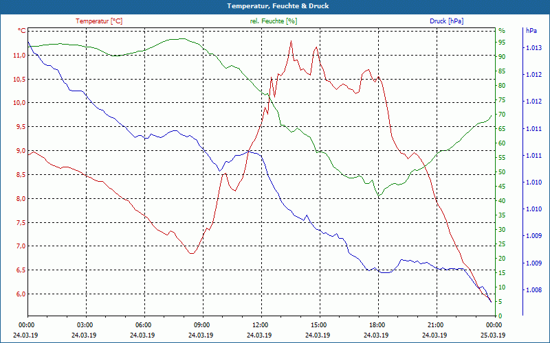Click the '80' humidity axis value
This screenshot has height=343, width=550.
[502, 86]
